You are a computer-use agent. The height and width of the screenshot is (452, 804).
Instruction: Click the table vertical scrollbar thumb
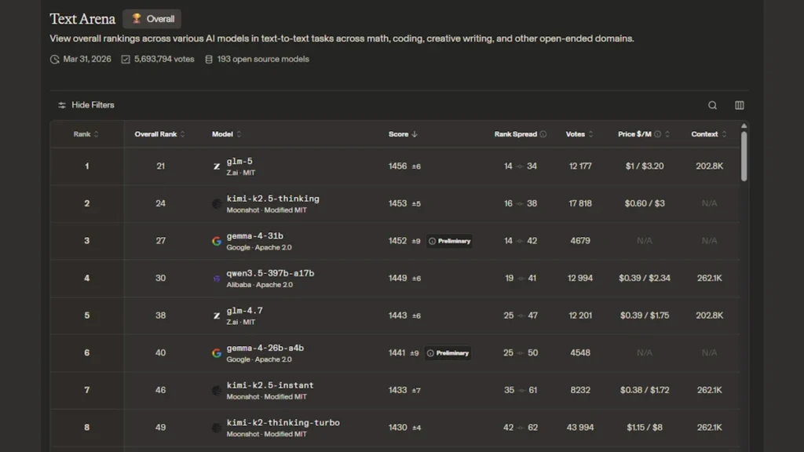[744, 156]
